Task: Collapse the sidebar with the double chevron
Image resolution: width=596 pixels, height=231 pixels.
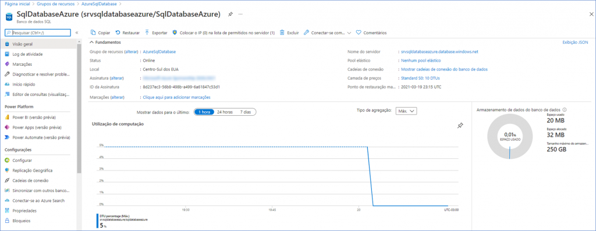Action: (x=76, y=33)
